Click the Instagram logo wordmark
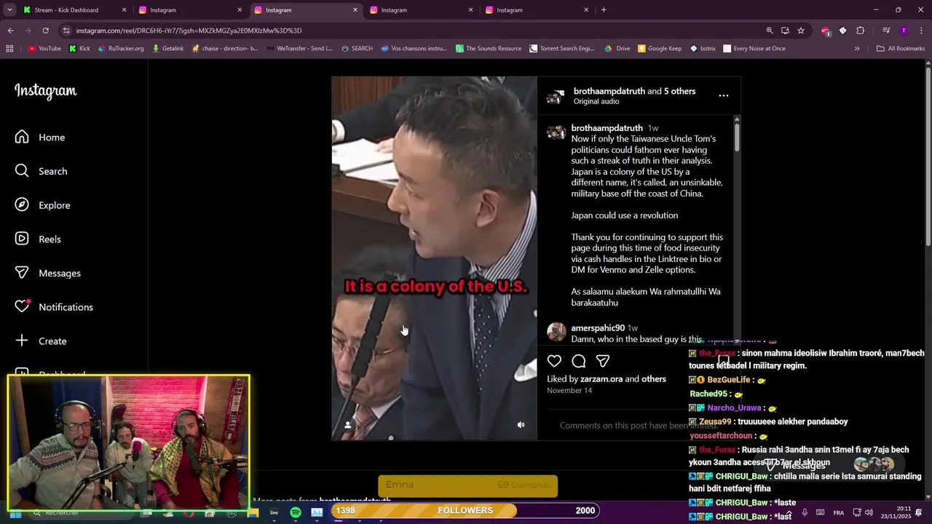 point(45,91)
